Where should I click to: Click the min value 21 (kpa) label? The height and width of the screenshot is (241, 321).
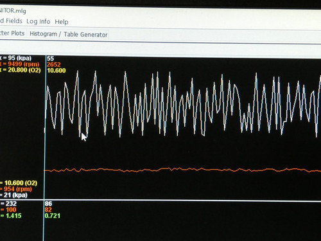pos(14,195)
